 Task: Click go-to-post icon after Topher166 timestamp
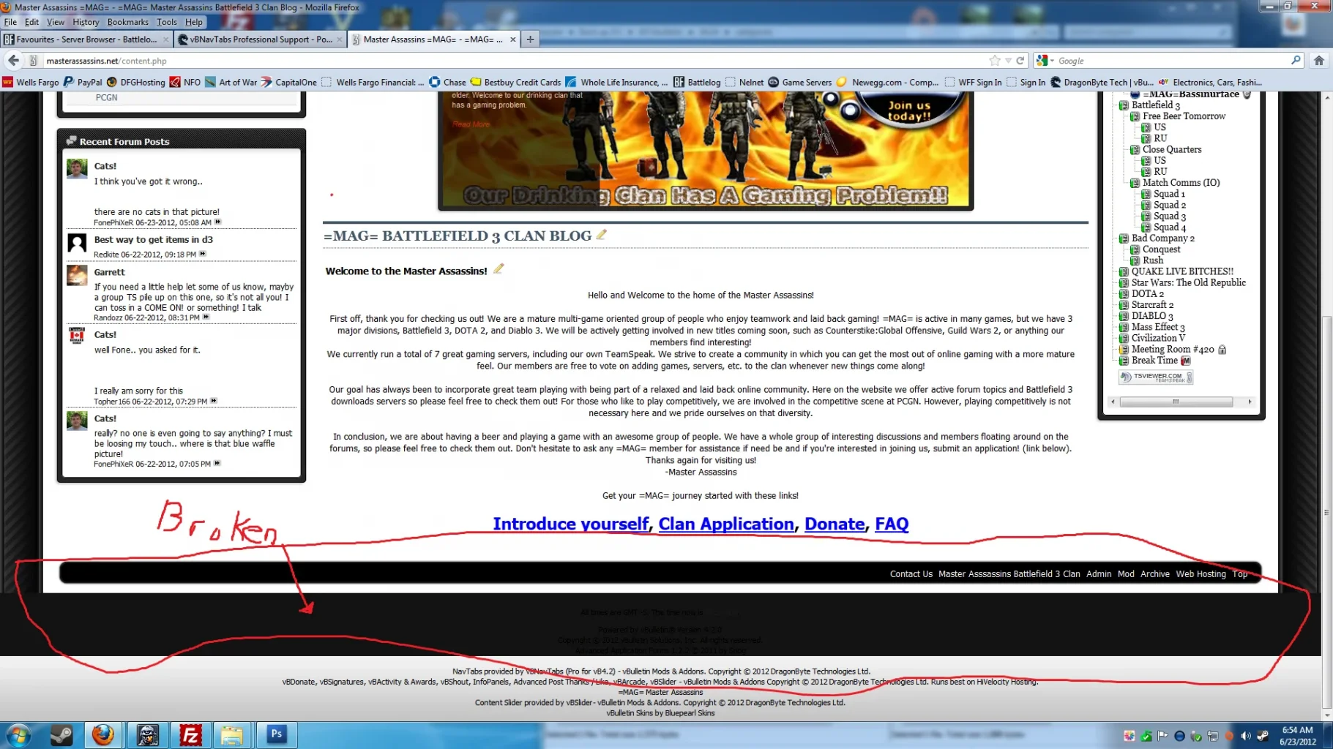(x=214, y=400)
